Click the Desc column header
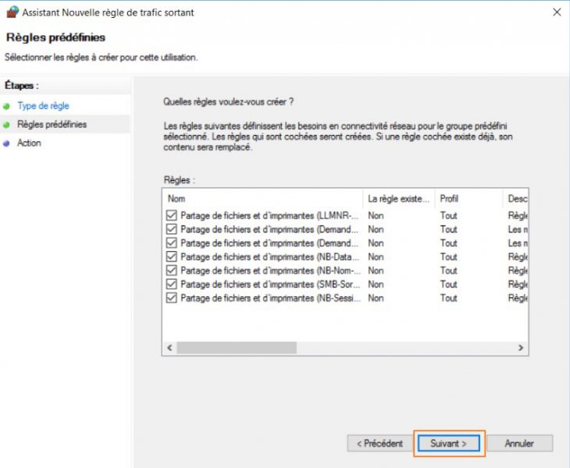 [516, 199]
